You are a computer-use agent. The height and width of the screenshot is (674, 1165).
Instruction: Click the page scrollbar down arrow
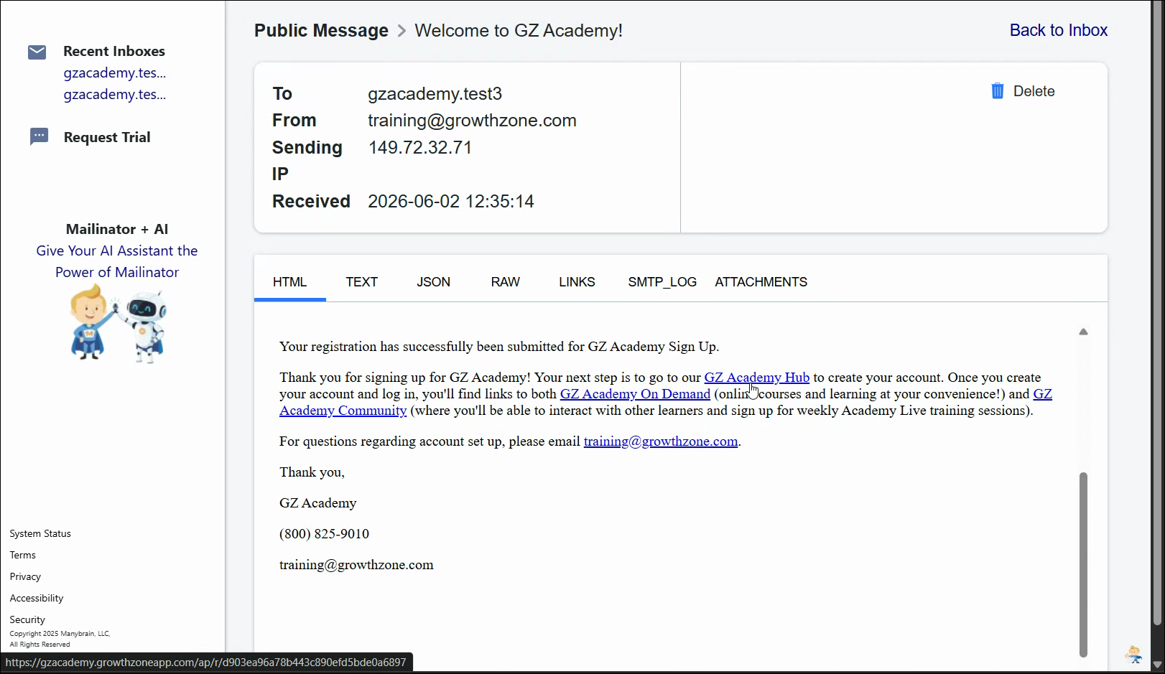tap(1157, 665)
